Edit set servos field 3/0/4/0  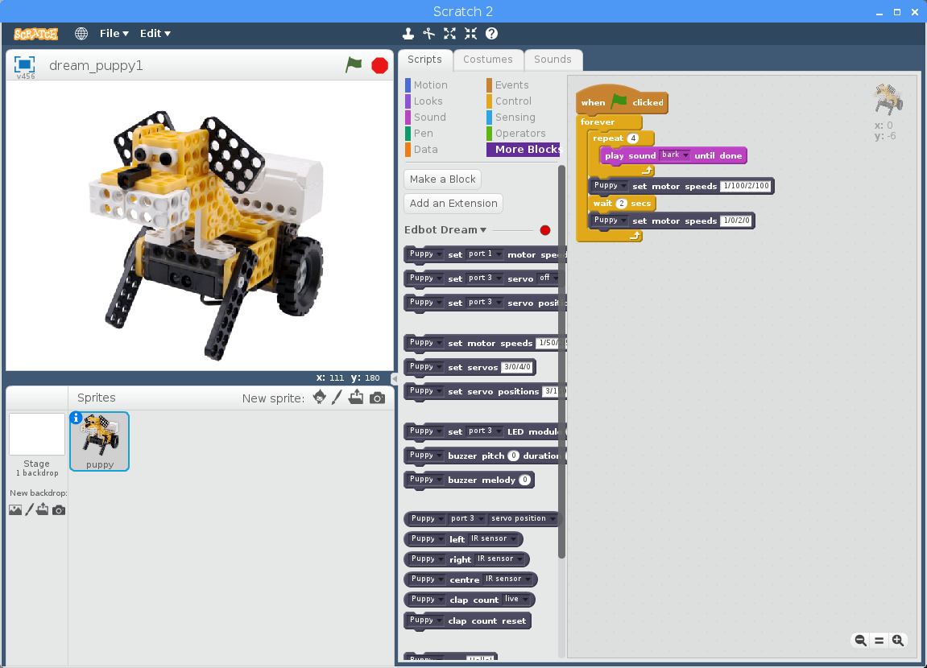(x=517, y=367)
